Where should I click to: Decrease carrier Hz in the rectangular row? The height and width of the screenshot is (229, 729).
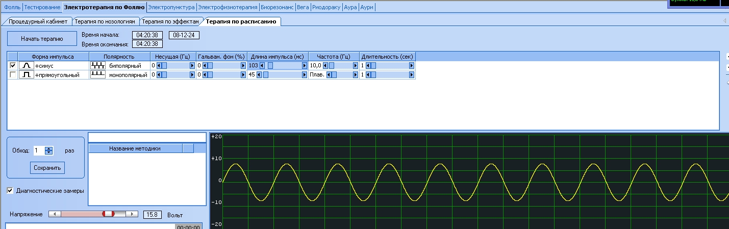[158, 75]
